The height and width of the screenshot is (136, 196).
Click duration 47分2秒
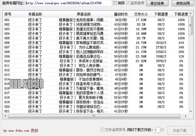pos(121,75)
